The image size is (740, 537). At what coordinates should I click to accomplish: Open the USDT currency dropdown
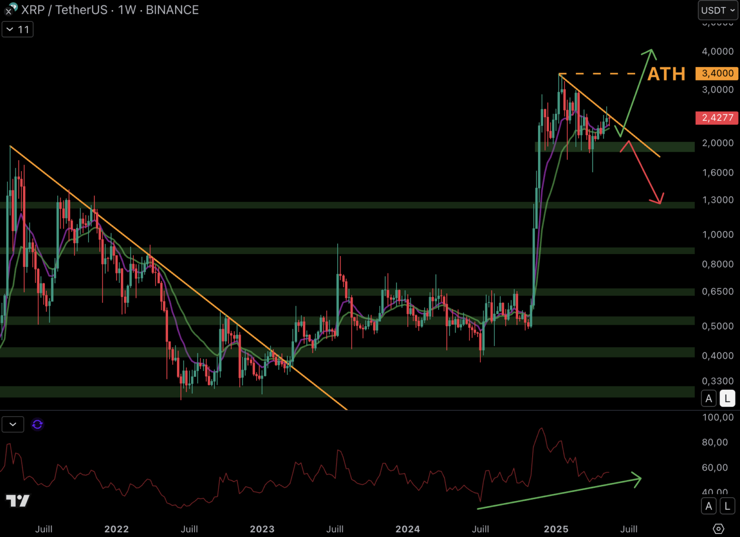tap(718, 10)
